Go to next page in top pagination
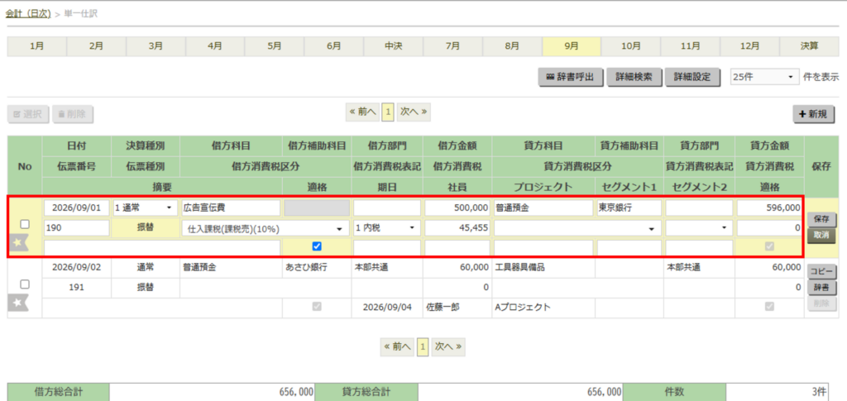 point(414,112)
